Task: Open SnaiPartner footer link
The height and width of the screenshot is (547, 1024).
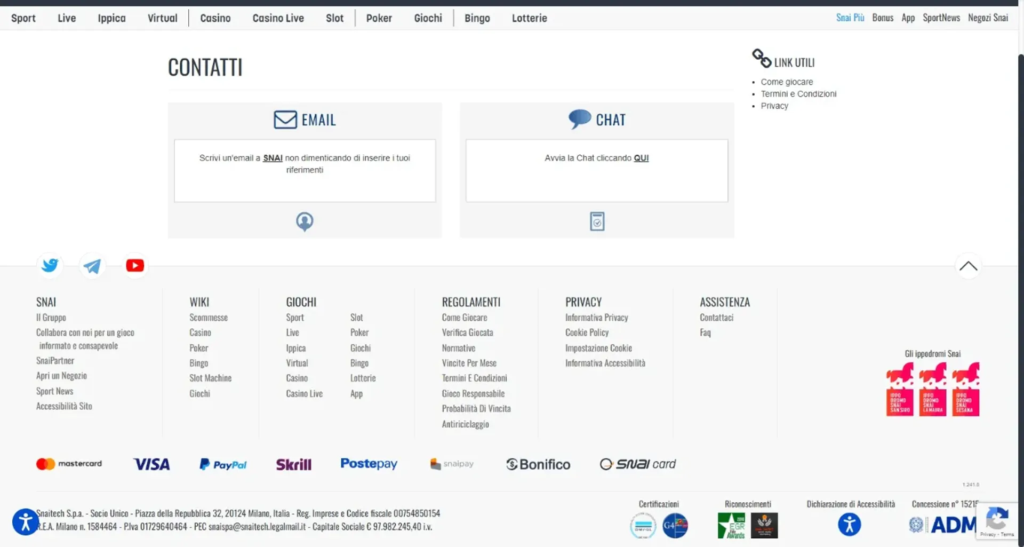Action: click(55, 361)
